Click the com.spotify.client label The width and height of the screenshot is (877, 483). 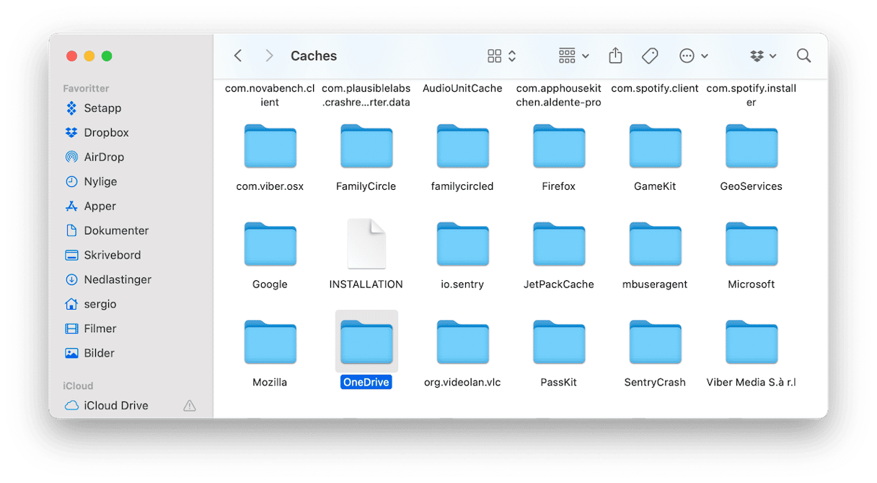[x=655, y=89]
